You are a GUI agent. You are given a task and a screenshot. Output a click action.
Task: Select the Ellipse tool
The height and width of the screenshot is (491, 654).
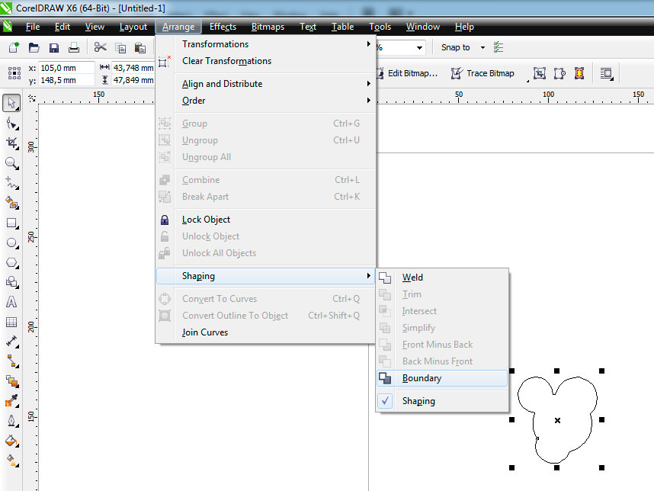11,243
